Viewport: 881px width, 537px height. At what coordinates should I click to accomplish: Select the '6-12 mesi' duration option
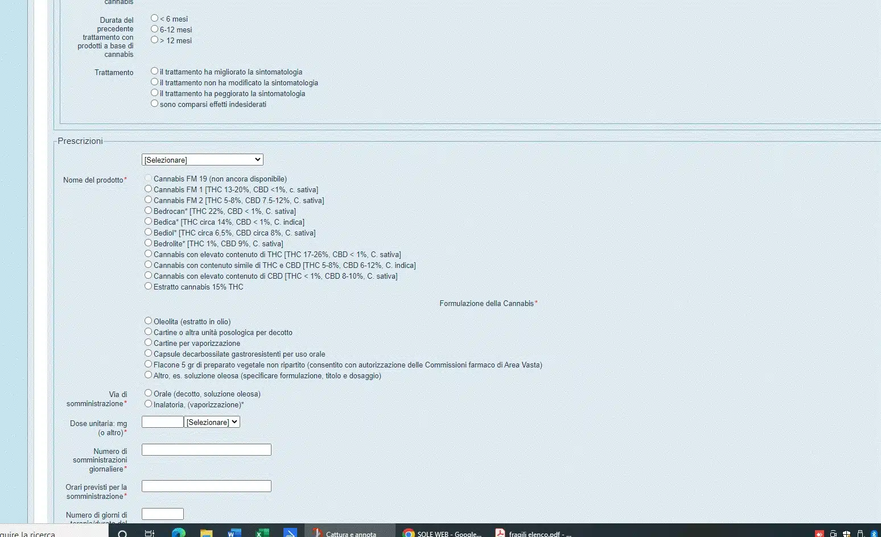coord(154,29)
